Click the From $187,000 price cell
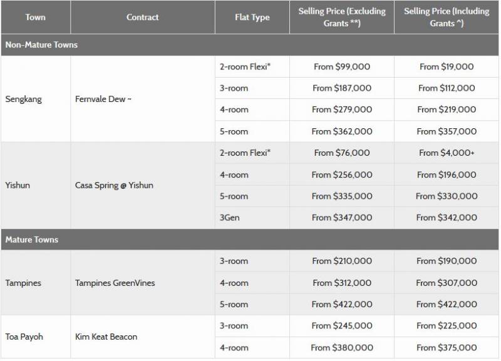 point(341,88)
